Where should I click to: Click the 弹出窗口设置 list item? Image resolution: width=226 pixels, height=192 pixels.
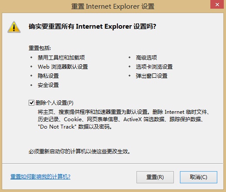152,76
